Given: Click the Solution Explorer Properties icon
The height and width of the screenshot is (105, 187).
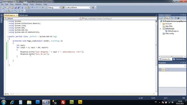Looking at the screenshot, I should coord(161,18).
